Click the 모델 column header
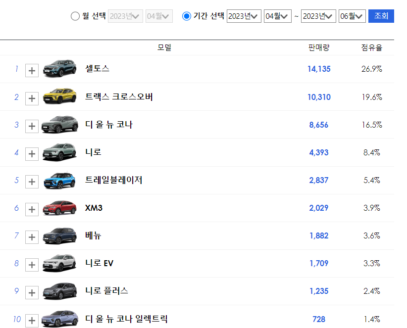407x328 pixels. (164, 47)
